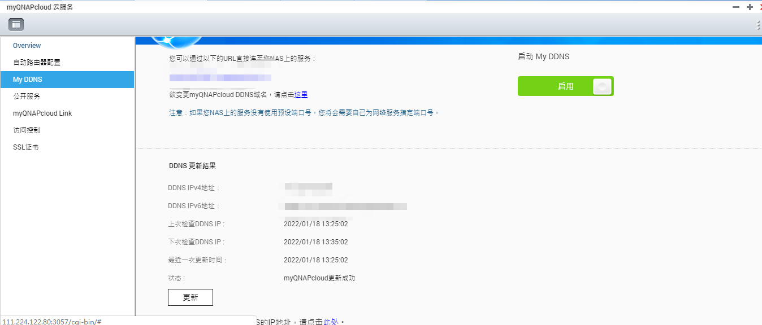Click the 下次检查DDNS IP time 2022/01/18 13:35:02
The width and height of the screenshot is (762, 325).
[315, 242]
